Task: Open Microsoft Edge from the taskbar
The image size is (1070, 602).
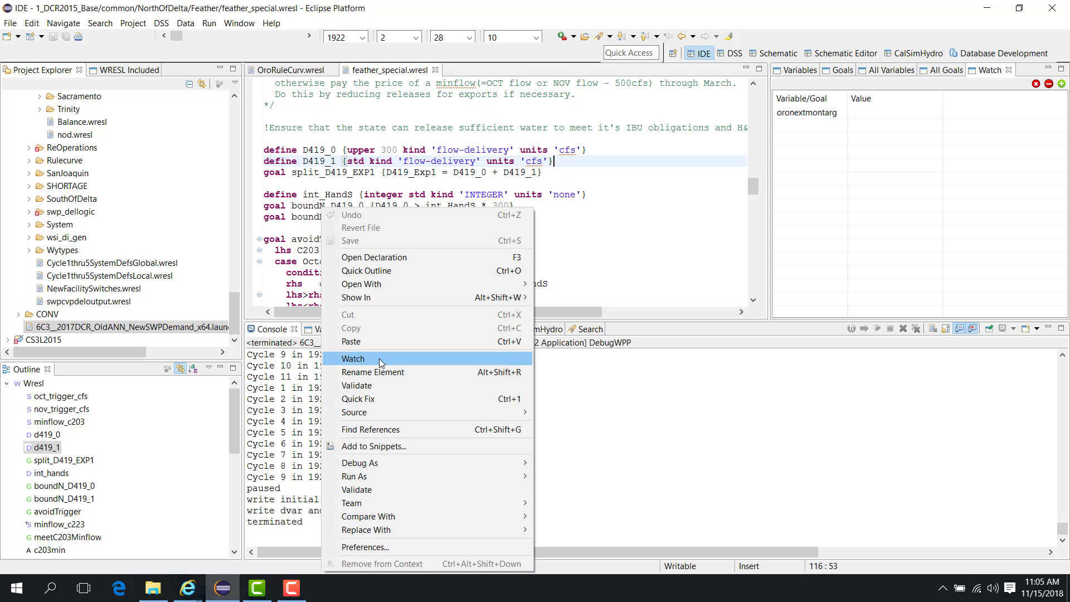Action: [x=119, y=588]
